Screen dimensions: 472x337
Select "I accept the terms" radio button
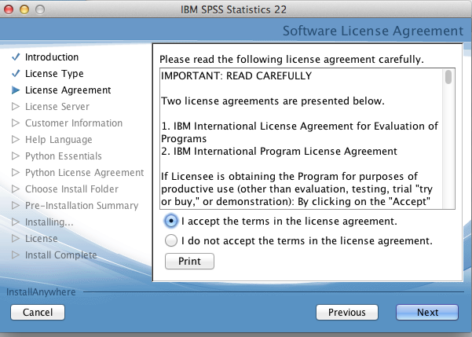(171, 222)
